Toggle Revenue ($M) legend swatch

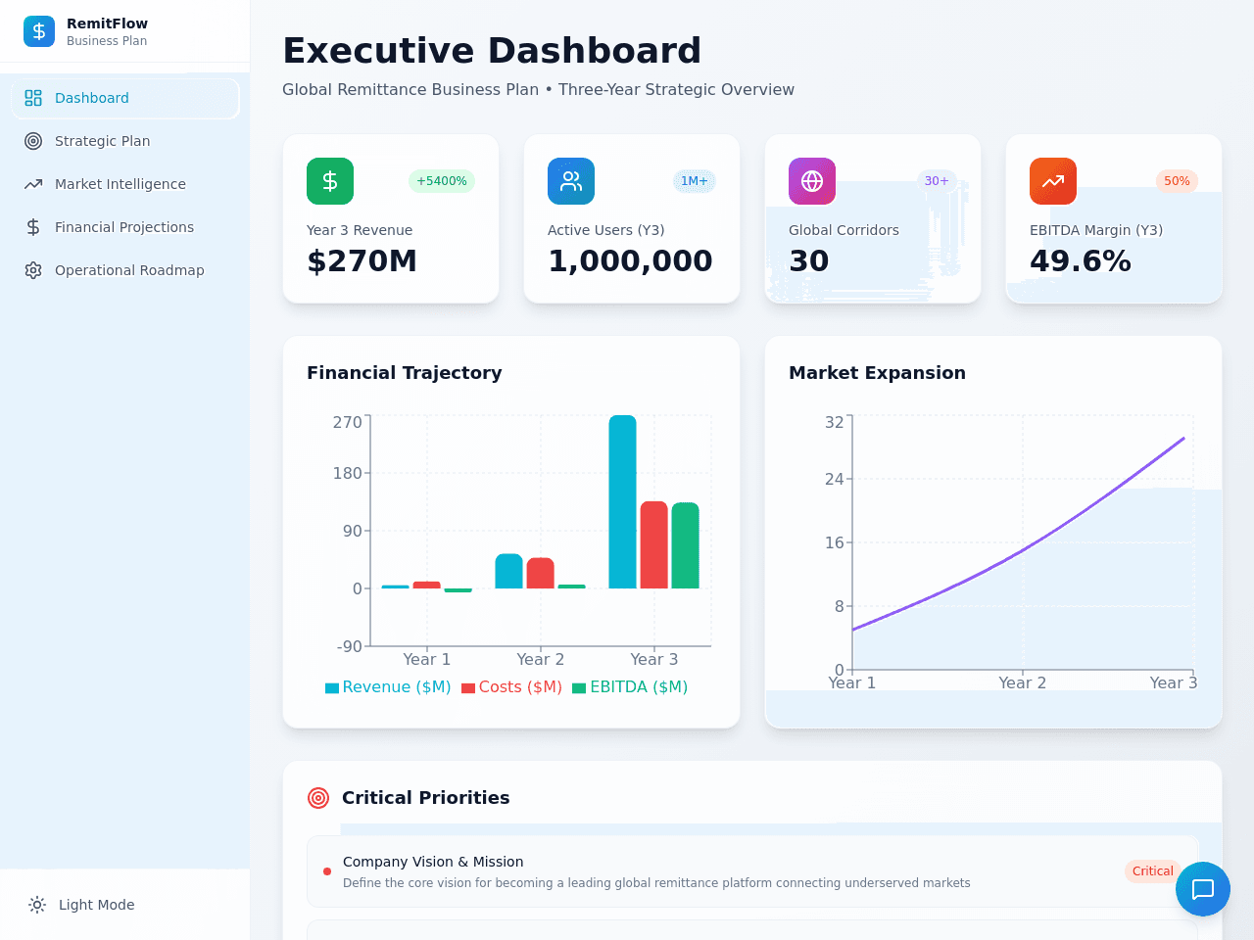pyautogui.click(x=332, y=687)
